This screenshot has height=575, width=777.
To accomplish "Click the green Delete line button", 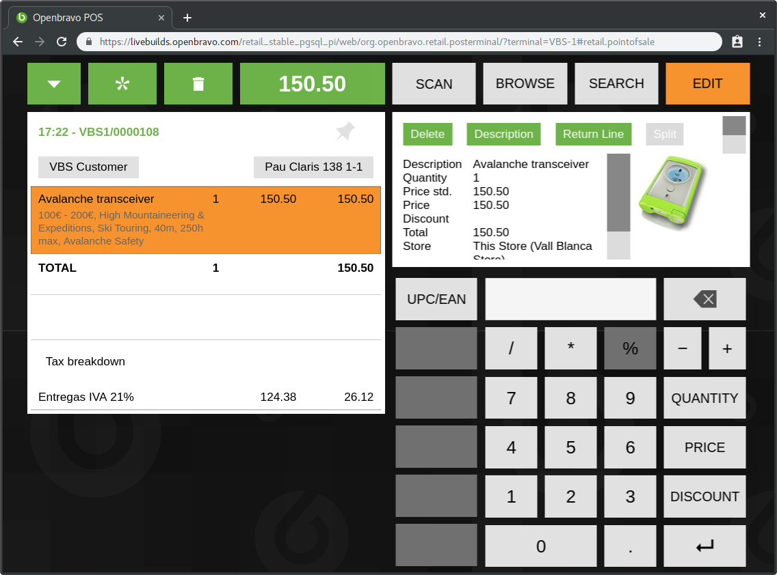I will click(x=427, y=134).
